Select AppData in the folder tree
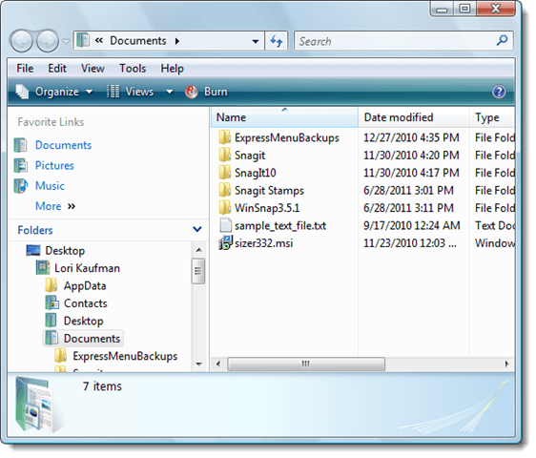Viewport: 536px width, 458px height. pyautogui.click(x=85, y=285)
